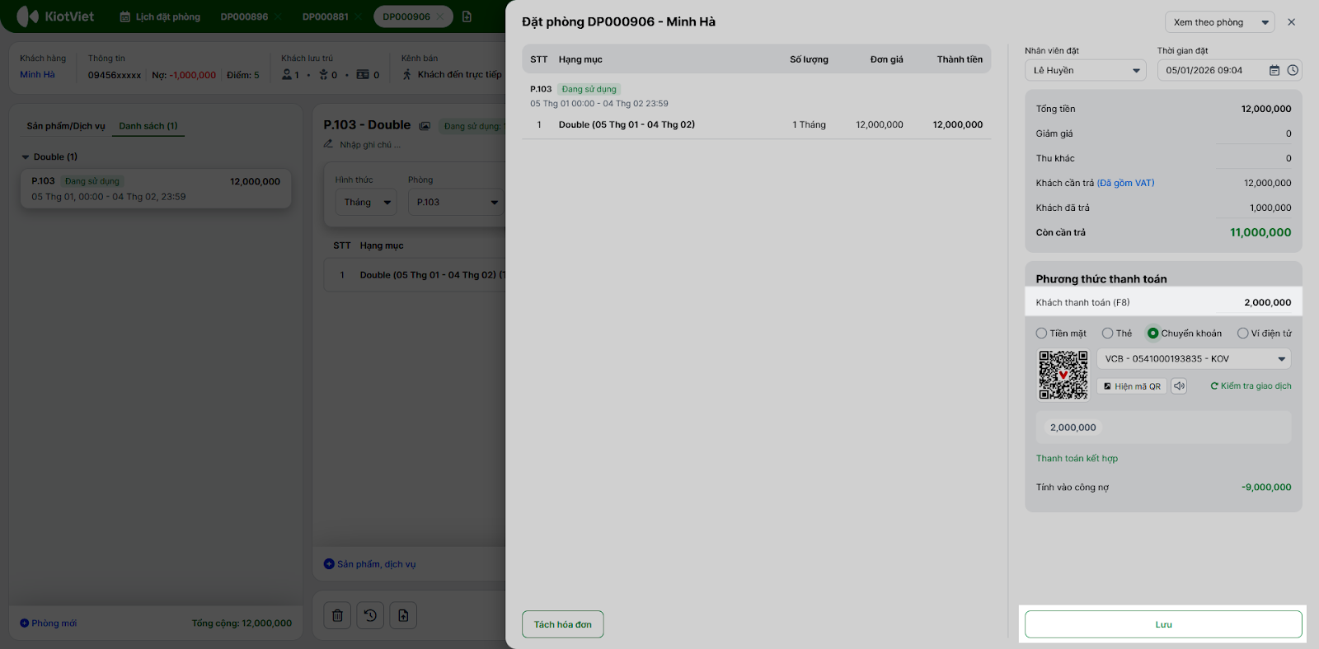Click the speaker announcement icon

coord(1179,385)
